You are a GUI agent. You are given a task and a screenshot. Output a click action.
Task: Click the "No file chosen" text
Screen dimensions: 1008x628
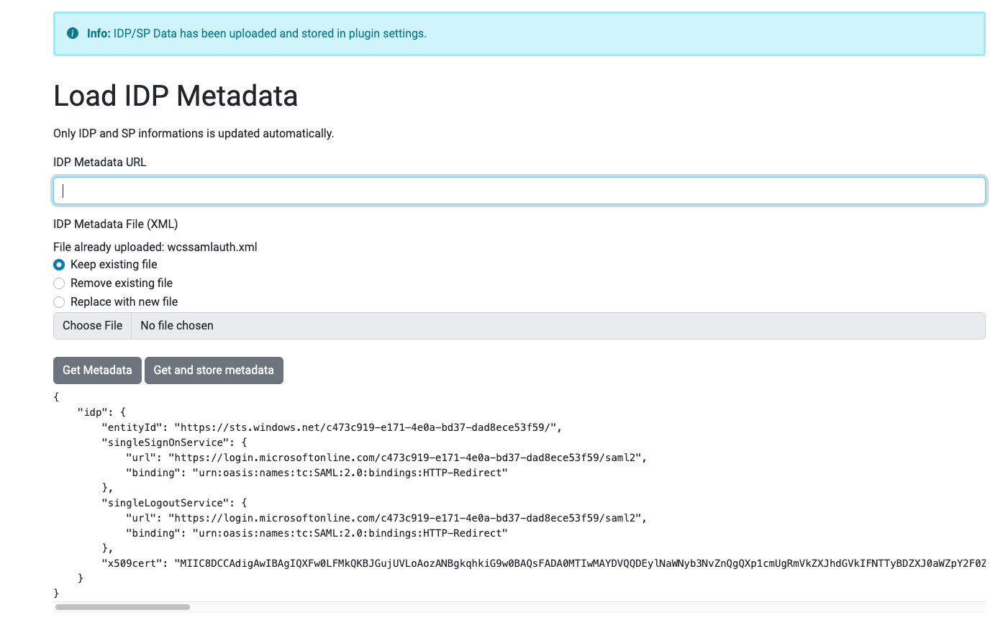177,326
